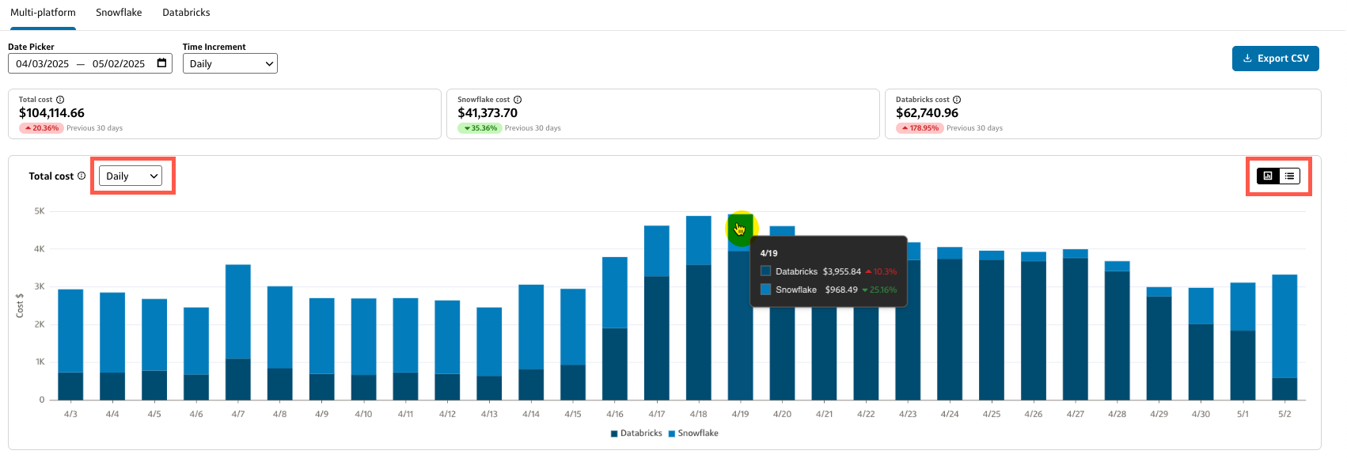Open the calendar icon in the Date Picker
Image resolution: width=1347 pixels, height=462 pixels.
(162, 63)
